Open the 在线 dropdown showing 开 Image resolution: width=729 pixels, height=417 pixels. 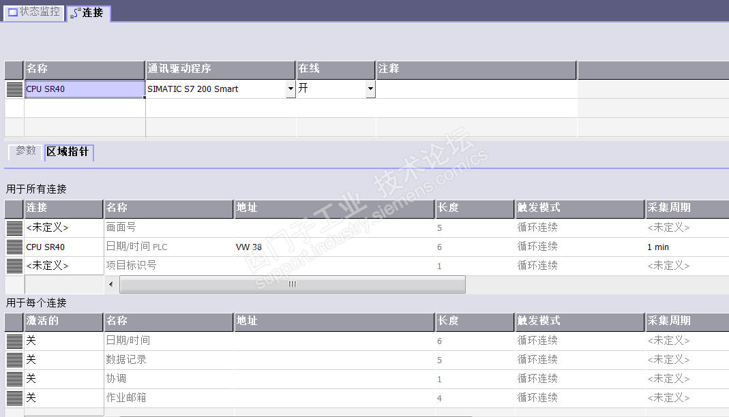click(370, 89)
